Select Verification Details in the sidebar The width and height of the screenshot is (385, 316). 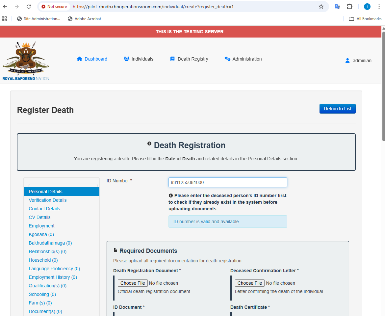(x=48, y=200)
